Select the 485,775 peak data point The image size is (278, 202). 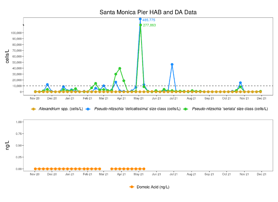140,19
